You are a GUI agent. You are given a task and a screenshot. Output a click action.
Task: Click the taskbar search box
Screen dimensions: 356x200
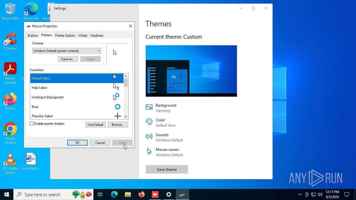[x=54, y=194]
